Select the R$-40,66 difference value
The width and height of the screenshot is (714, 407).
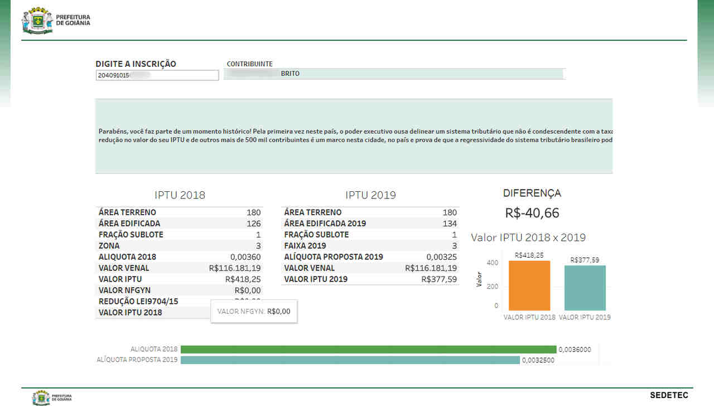[532, 213]
